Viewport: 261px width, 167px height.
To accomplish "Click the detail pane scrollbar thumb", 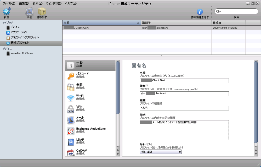I will click(x=256, y=102).
